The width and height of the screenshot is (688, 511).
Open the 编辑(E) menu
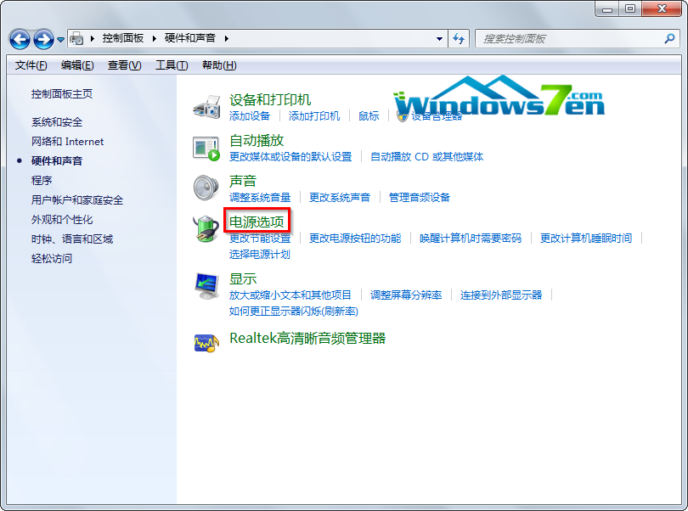[77, 65]
